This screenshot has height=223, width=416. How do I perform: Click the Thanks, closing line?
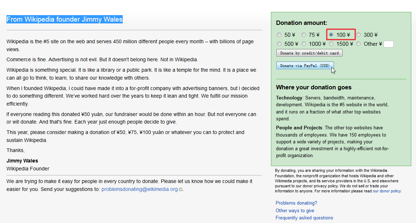pos(15,151)
